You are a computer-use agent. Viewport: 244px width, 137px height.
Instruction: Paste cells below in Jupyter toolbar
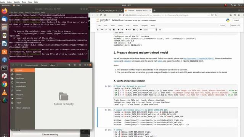(114, 30)
